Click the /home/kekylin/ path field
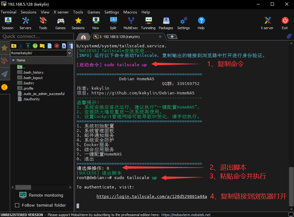This screenshot has width=294, height=217. 38,53
